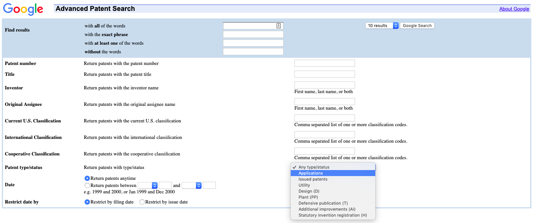Screen dimensions: 534x223
Task: Click the Original Assignee input field
Action: pyautogui.click(x=325, y=102)
